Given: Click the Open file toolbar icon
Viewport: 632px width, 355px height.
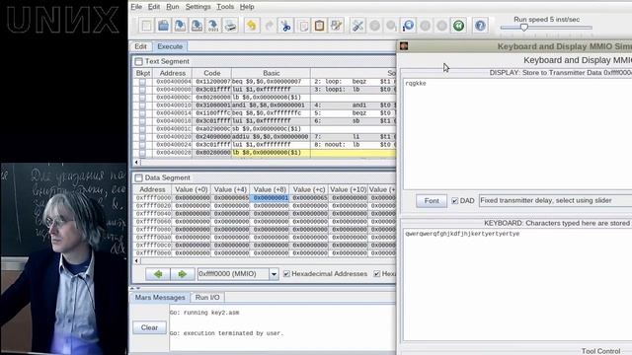Looking at the screenshot, I should (x=163, y=26).
